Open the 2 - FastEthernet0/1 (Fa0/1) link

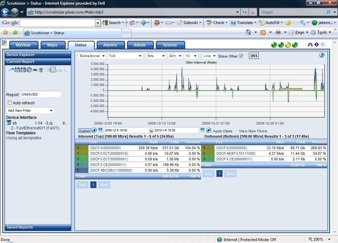pos(35,128)
